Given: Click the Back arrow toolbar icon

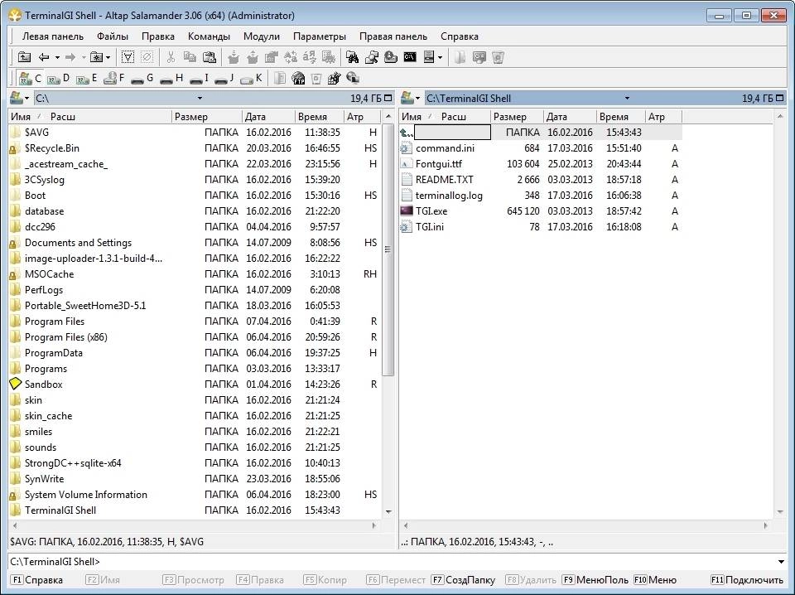Looking at the screenshot, I should [44, 57].
